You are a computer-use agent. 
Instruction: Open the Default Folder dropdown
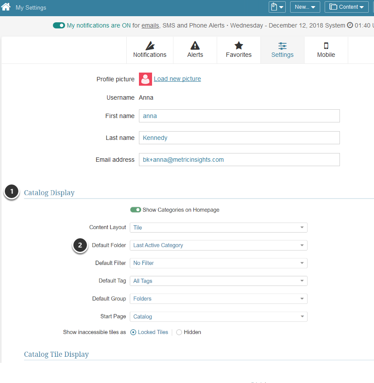(218, 245)
